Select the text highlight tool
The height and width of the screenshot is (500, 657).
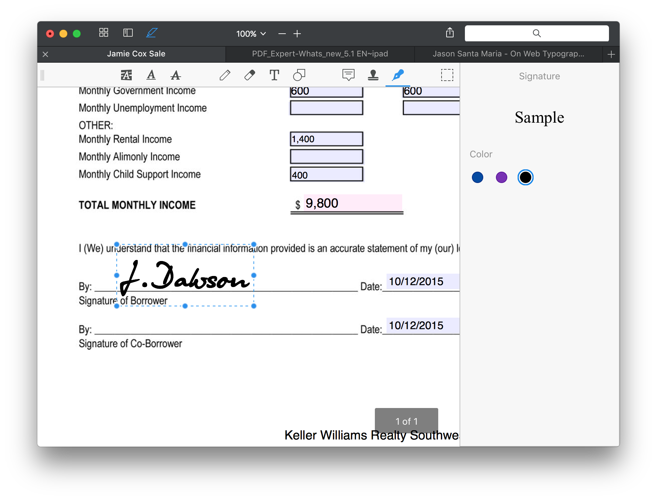[x=126, y=75]
